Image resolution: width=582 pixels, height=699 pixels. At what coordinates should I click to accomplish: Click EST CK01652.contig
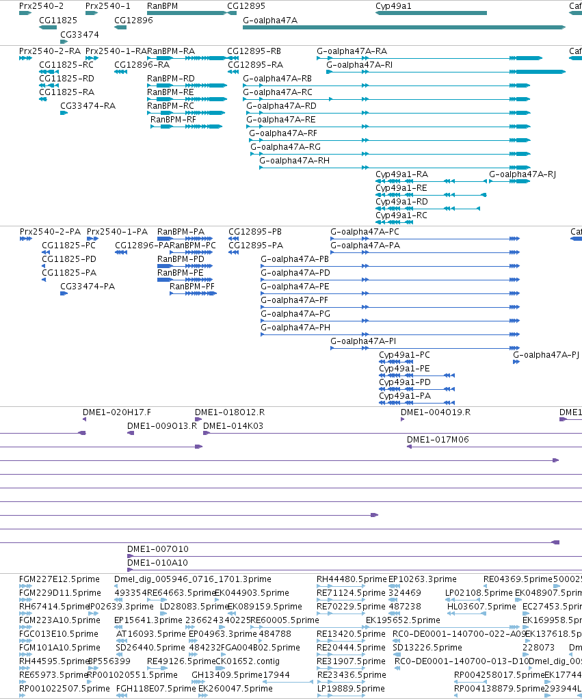[248, 661]
